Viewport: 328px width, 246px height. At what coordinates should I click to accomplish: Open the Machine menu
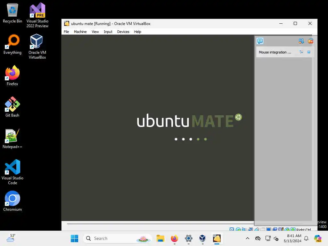coord(80,32)
